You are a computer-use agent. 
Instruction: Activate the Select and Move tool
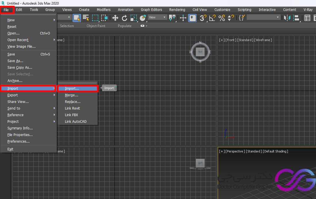point(115,18)
